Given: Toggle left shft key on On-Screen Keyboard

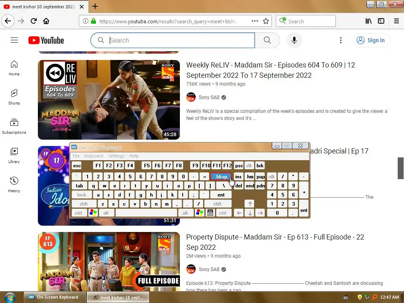Looking at the screenshot, I should 84,204.
